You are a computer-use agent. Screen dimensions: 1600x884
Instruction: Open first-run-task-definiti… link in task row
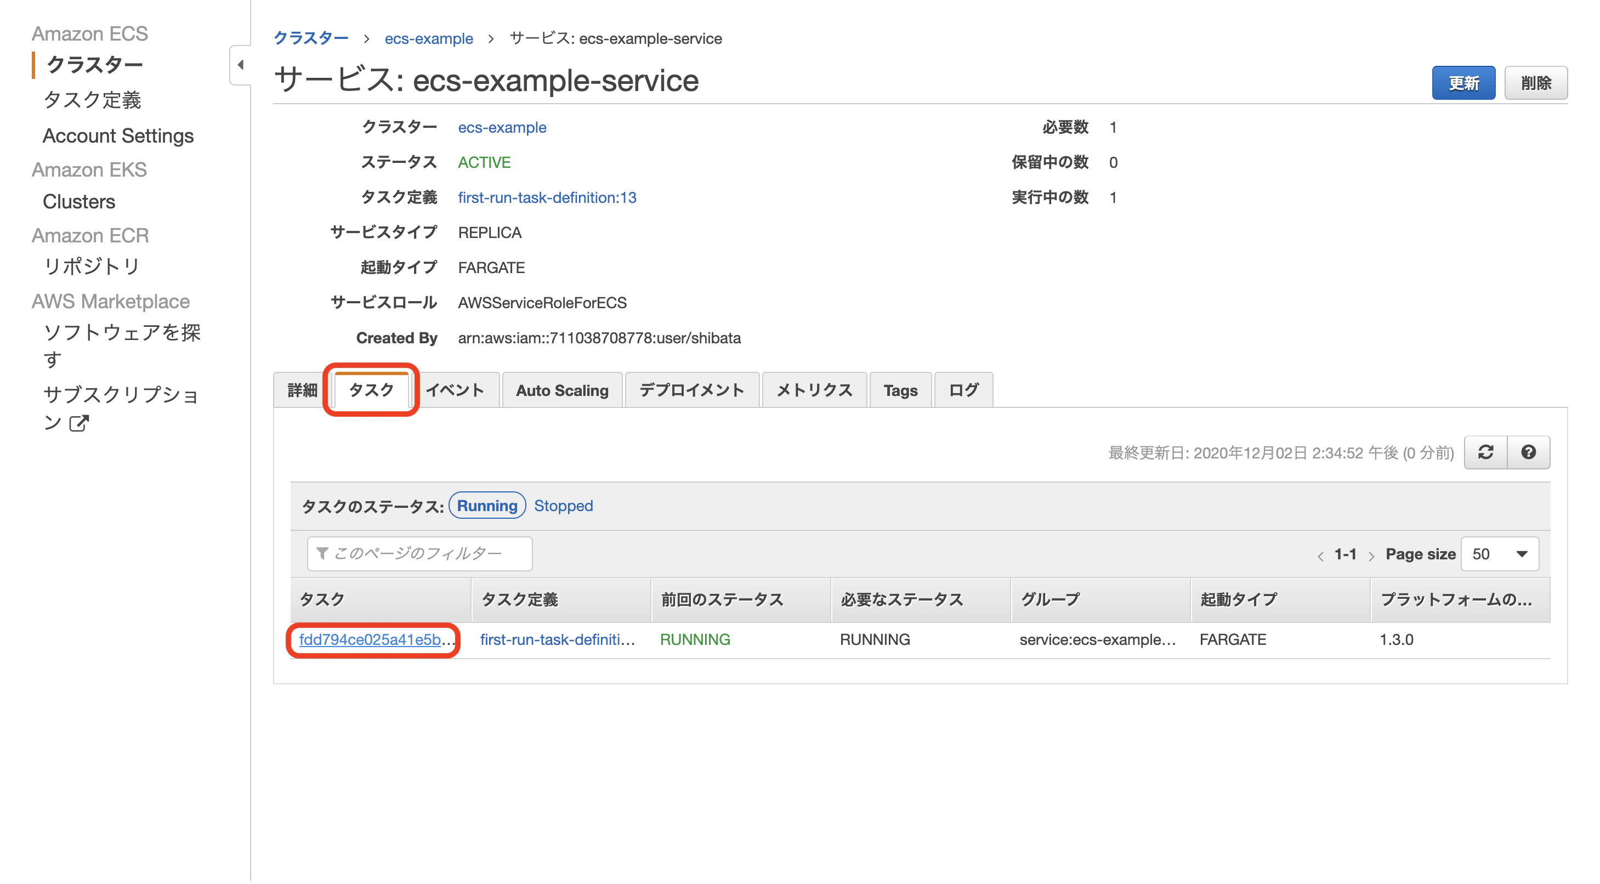[x=558, y=640]
